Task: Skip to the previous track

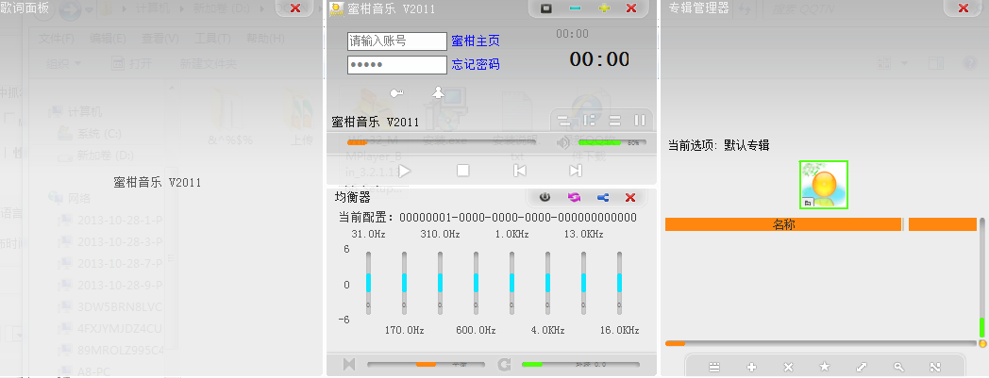Action: (x=520, y=170)
